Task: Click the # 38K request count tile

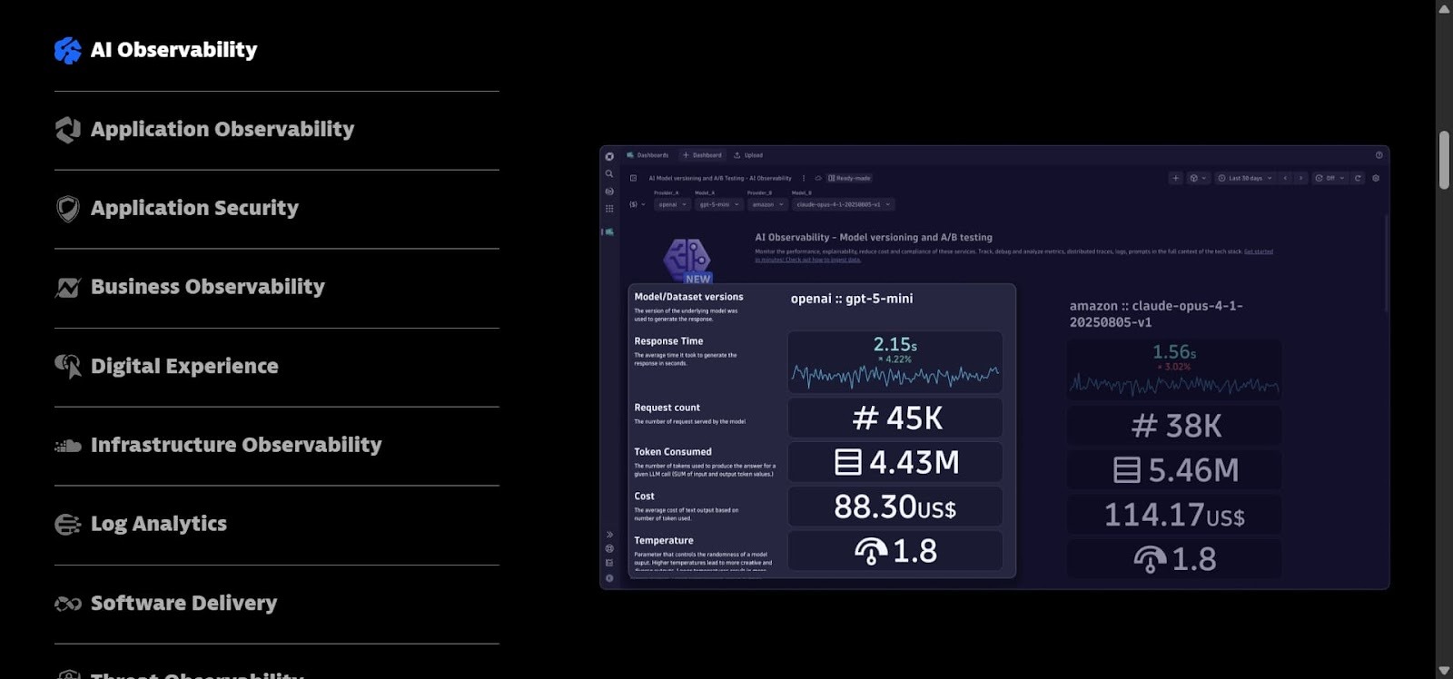Action: point(1174,426)
